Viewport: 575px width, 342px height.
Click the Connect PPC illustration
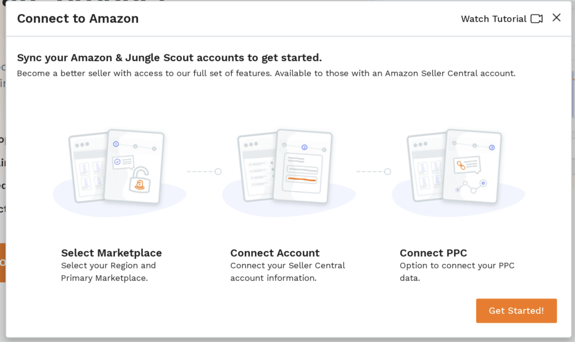458,172
